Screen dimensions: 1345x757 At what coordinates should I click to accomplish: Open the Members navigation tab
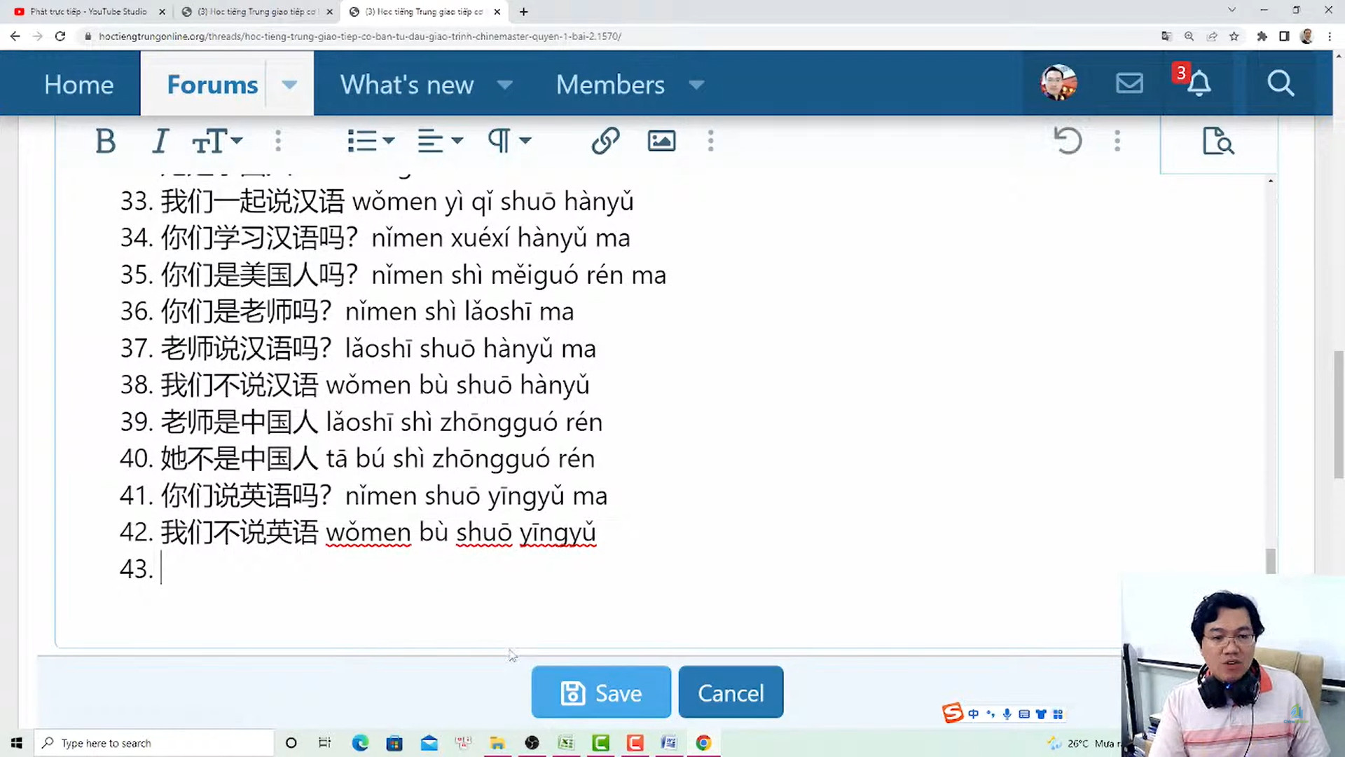click(x=610, y=85)
